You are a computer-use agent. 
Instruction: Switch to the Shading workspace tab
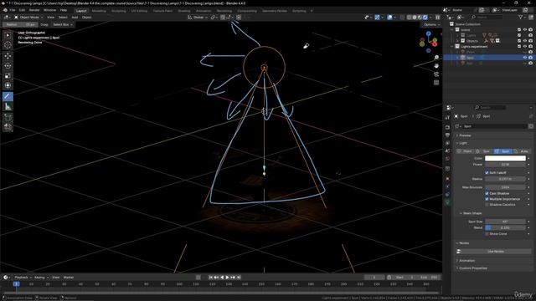point(184,11)
